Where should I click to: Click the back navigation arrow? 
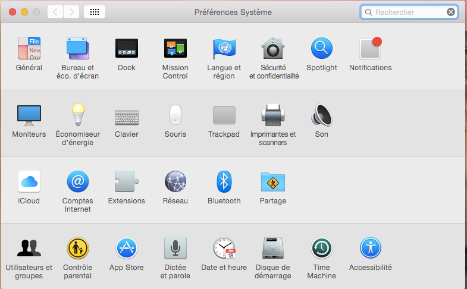click(x=55, y=12)
